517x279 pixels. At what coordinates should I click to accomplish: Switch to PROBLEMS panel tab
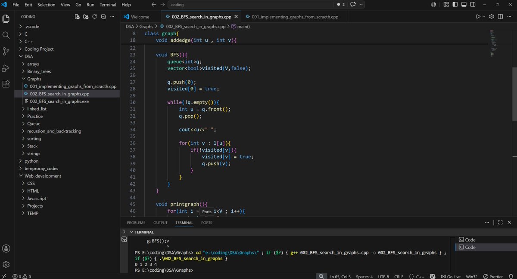tap(136, 223)
